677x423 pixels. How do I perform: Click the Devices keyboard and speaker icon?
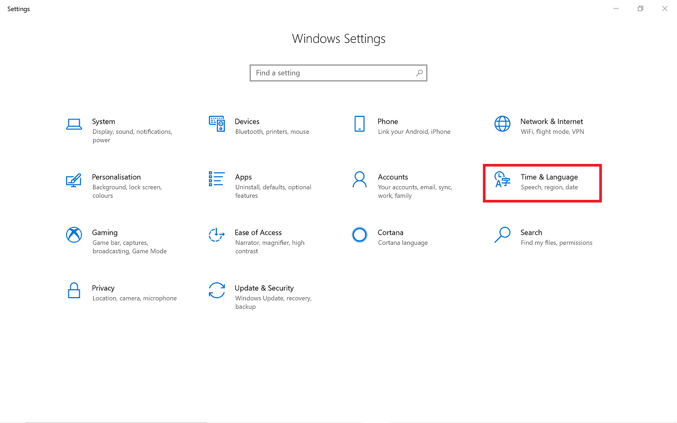[217, 124]
